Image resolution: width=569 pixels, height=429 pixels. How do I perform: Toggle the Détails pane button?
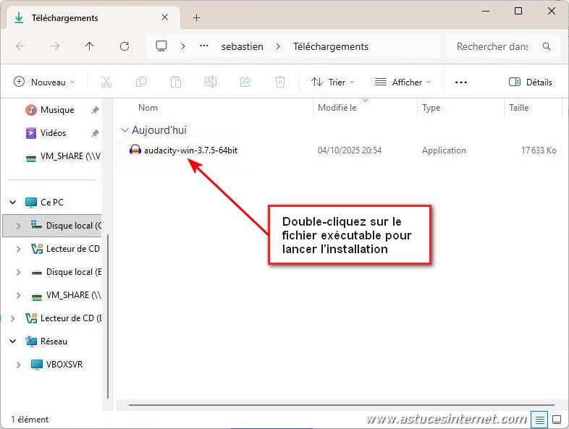(531, 82)
